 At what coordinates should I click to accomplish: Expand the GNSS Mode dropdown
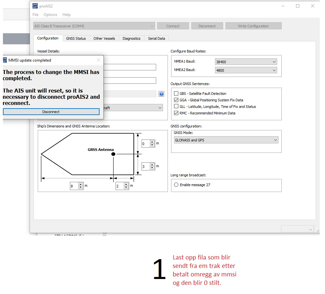(226, 140)
